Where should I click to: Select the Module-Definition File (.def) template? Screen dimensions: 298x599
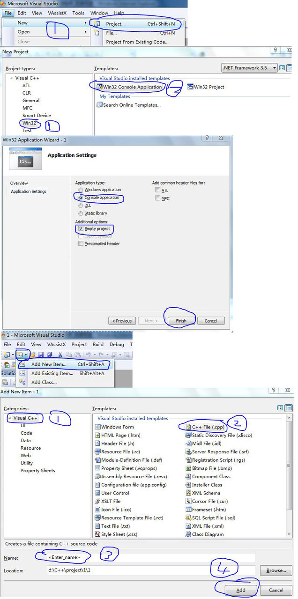click(128, 460)
